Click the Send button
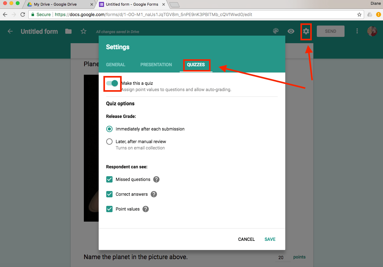Viewport: 383px width, 267px height. tap(331, 31)
